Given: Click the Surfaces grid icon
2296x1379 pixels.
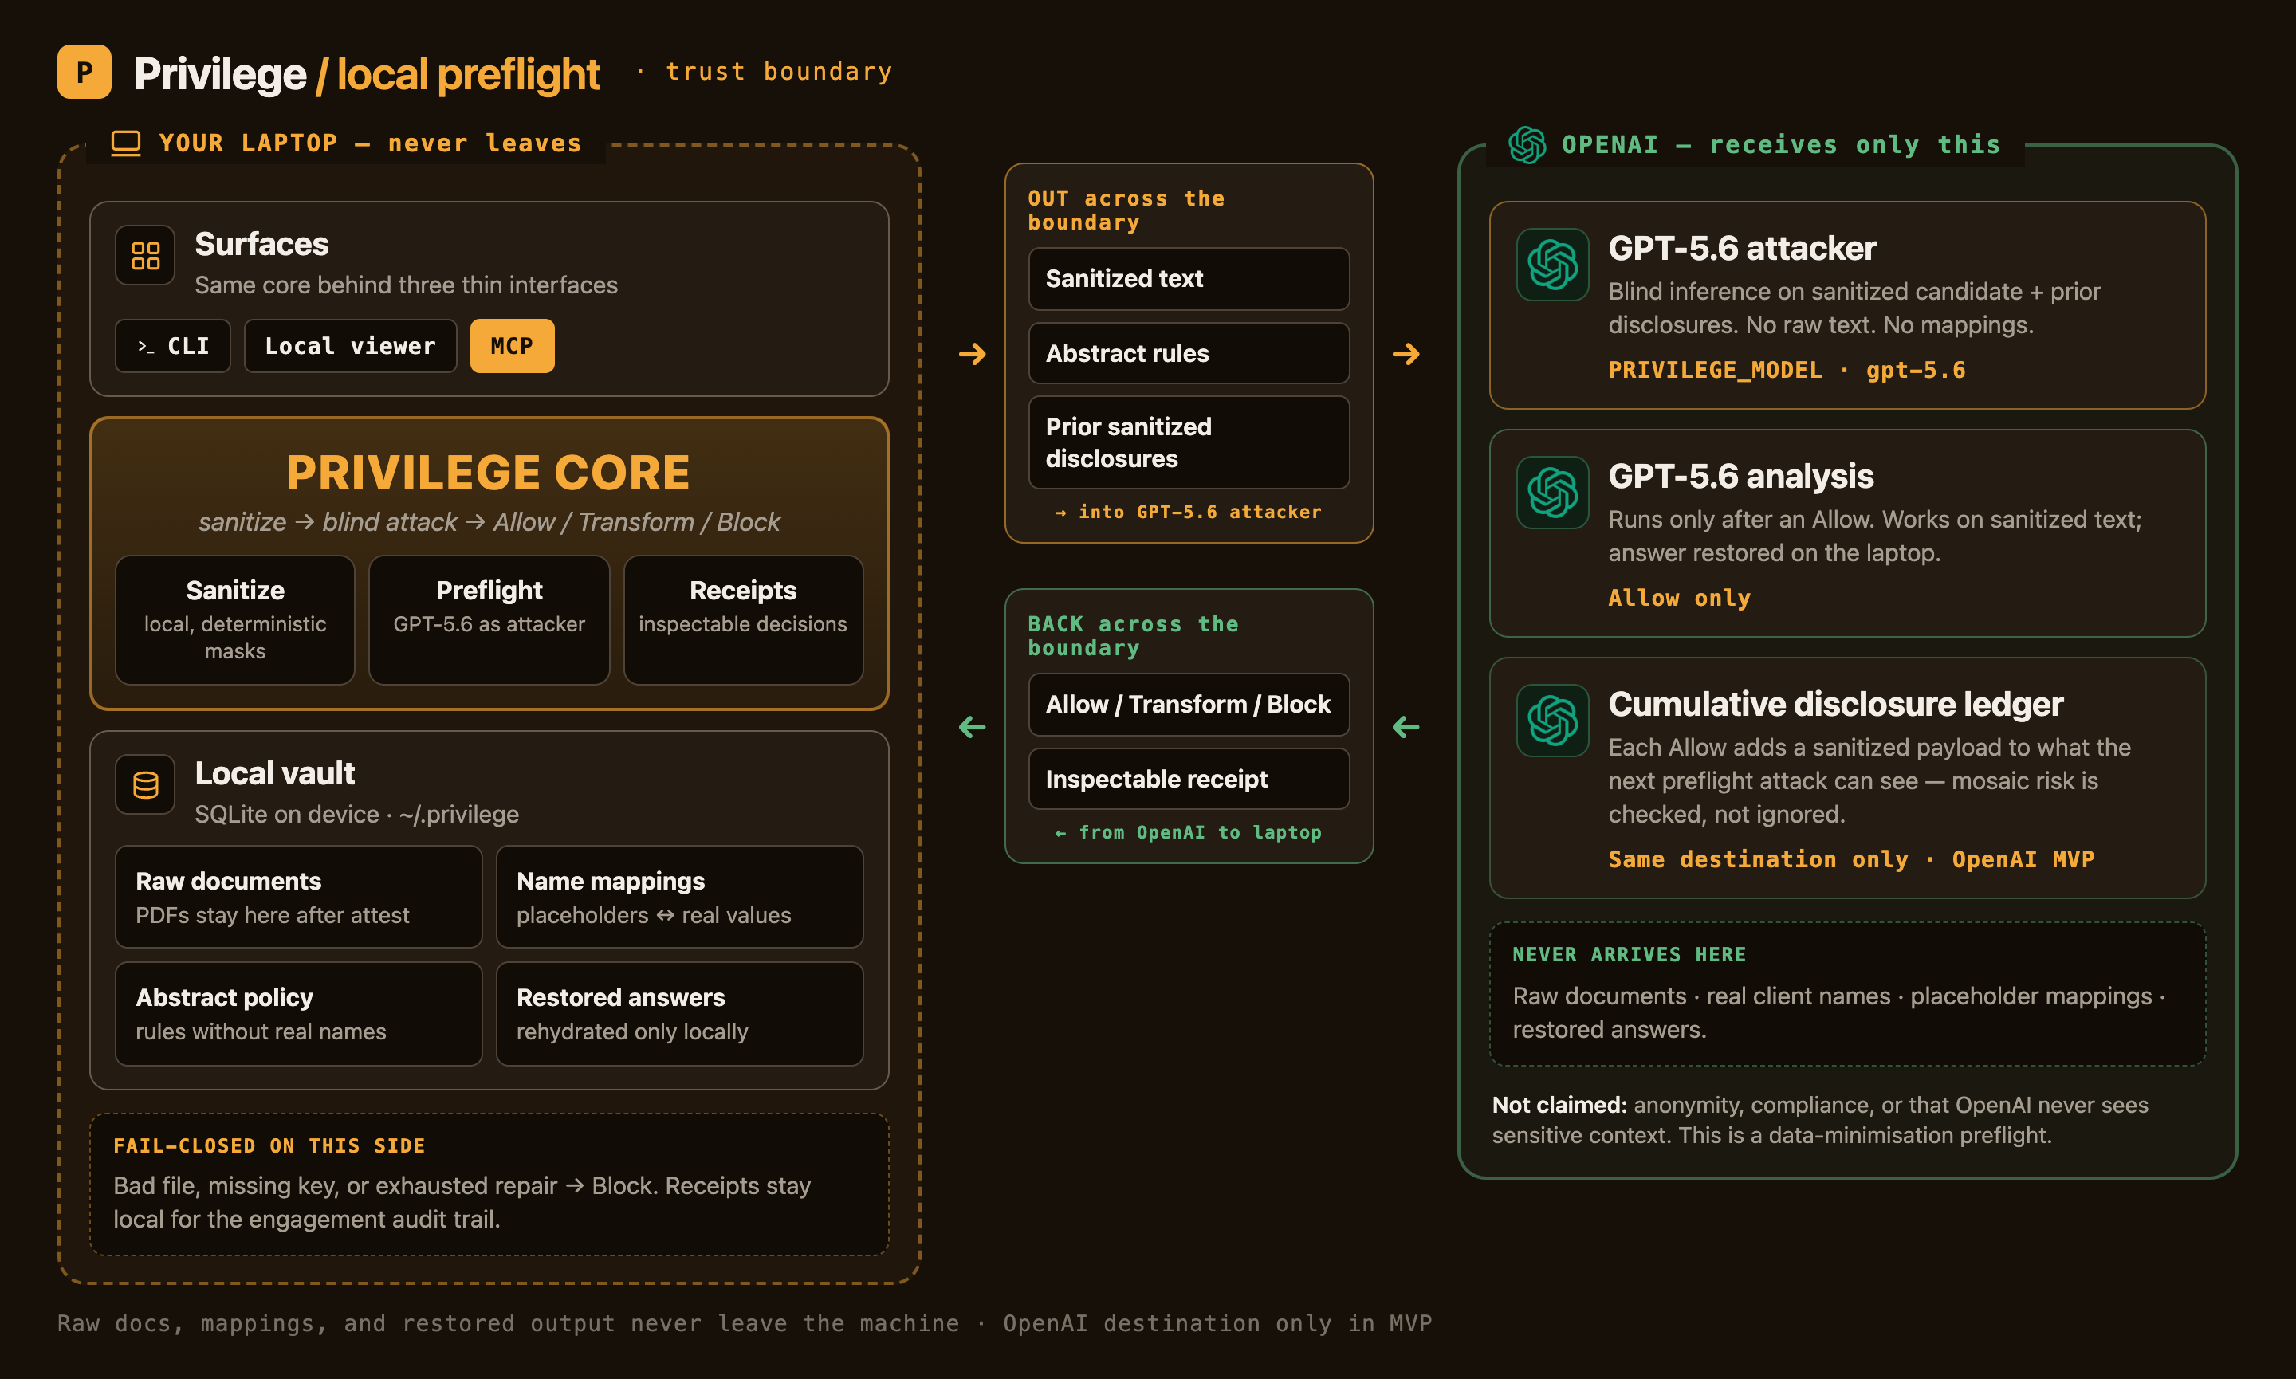Looking at the screenshot, I should [145, 254].
